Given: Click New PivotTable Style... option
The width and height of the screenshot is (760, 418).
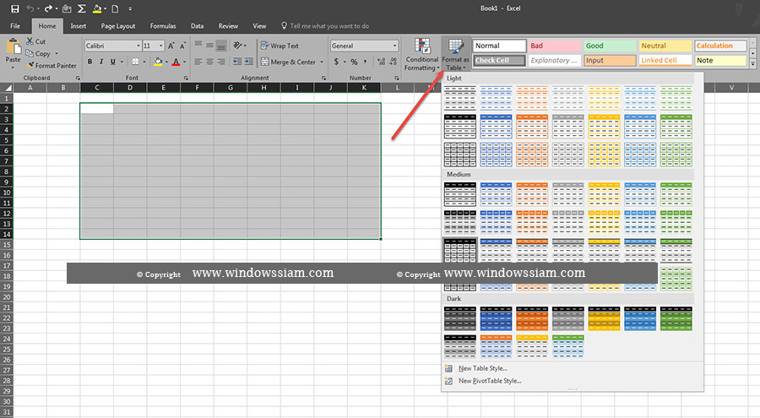Looking at the screenshot, I should click(490, 381).
